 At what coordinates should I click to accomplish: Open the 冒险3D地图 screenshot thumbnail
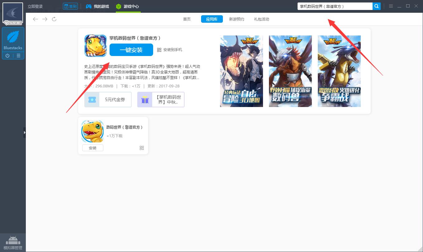(242, 71)
